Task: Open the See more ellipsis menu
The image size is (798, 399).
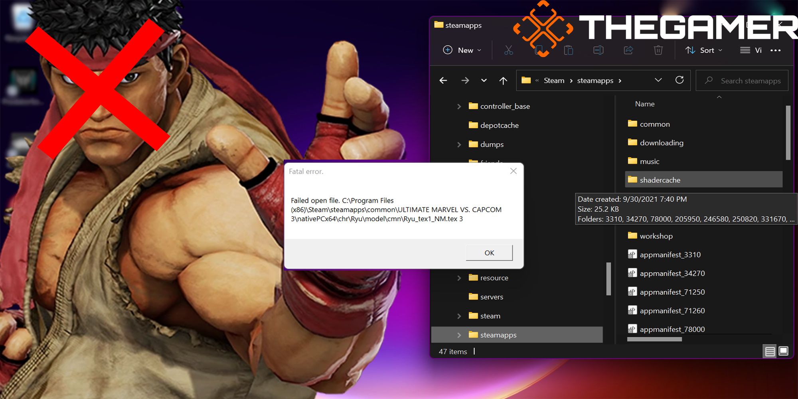Action: (x=776, y=50)
